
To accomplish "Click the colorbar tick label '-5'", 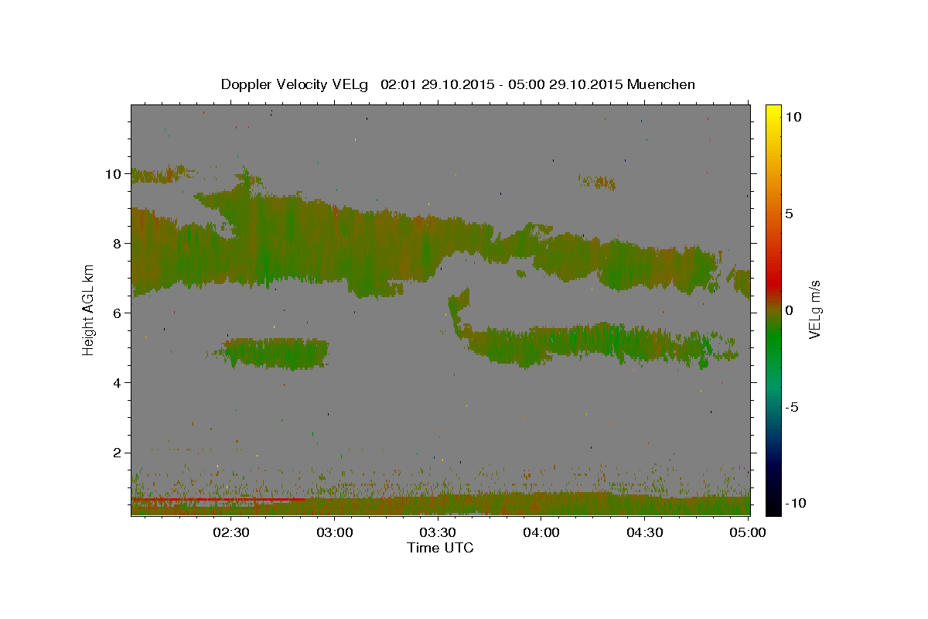I will click(x=794, y=407).
